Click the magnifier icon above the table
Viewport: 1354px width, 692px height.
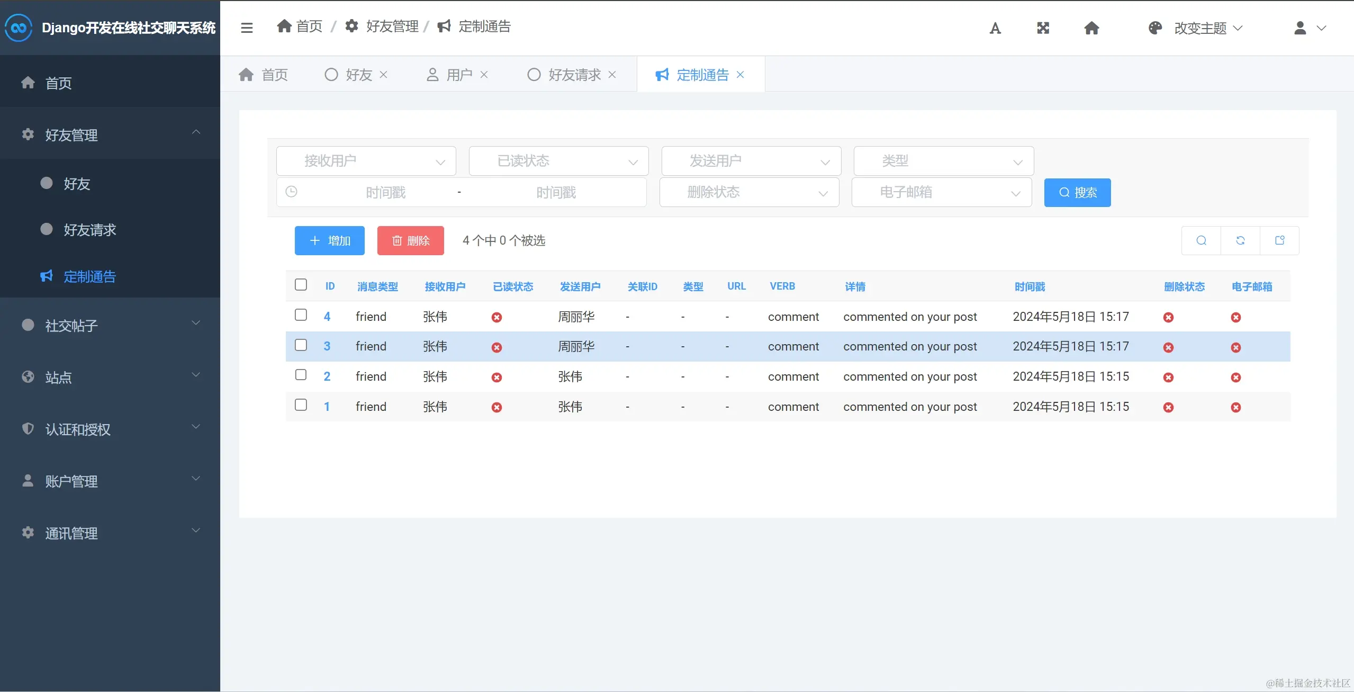(x=1202, y=241)
